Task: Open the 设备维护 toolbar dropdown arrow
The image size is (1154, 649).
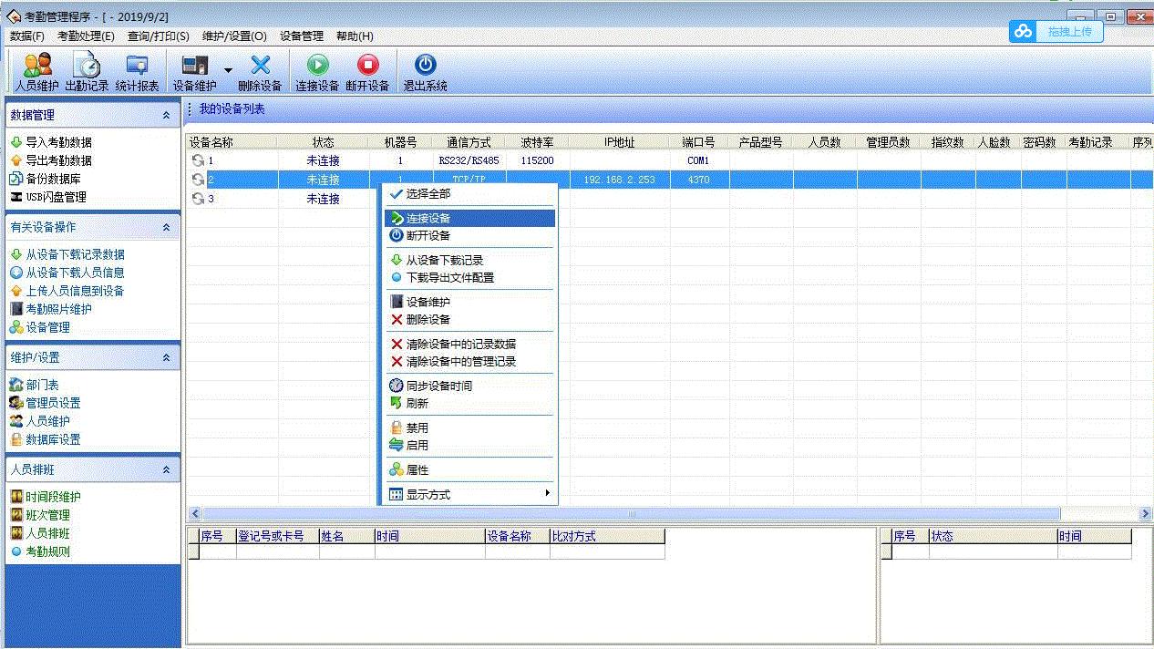Action: (x=227, y=72)
